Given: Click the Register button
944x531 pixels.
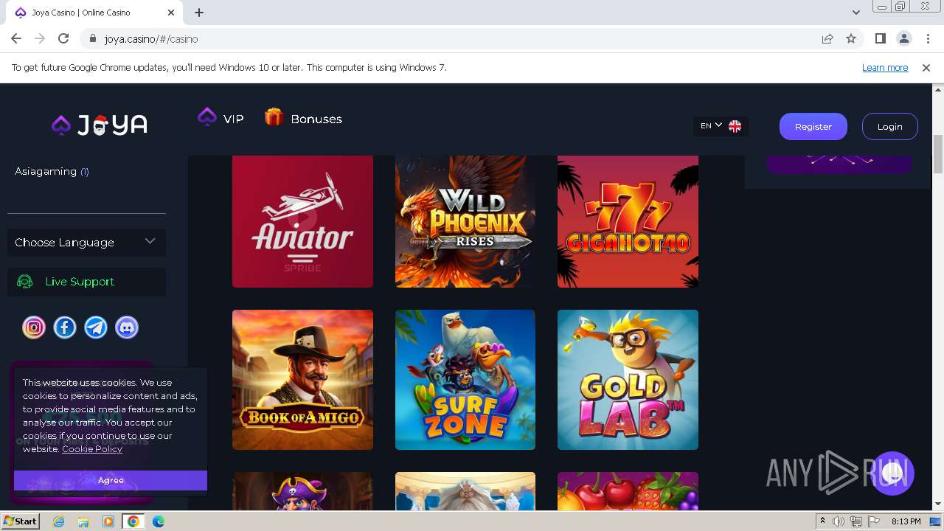Looking at the screenshot, I should 813,126.
